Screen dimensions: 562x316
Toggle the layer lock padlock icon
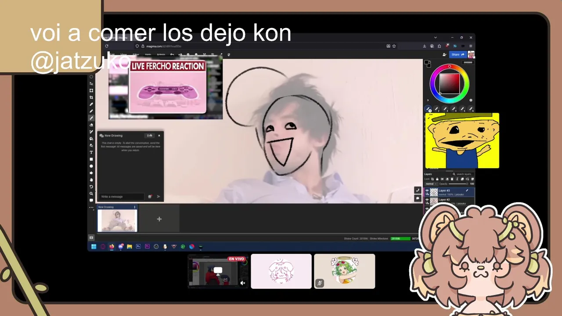point(437,179)
